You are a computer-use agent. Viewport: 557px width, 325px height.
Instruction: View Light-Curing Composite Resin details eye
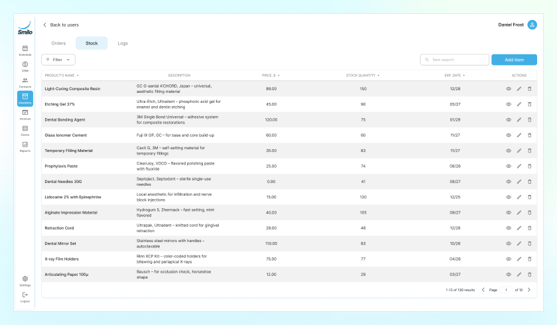(509, 89)
